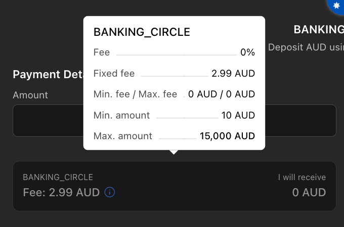Click the BANKING_CIRCLE tooltip title
This screenshot has width=344, height=227.
tap(142, 32)
